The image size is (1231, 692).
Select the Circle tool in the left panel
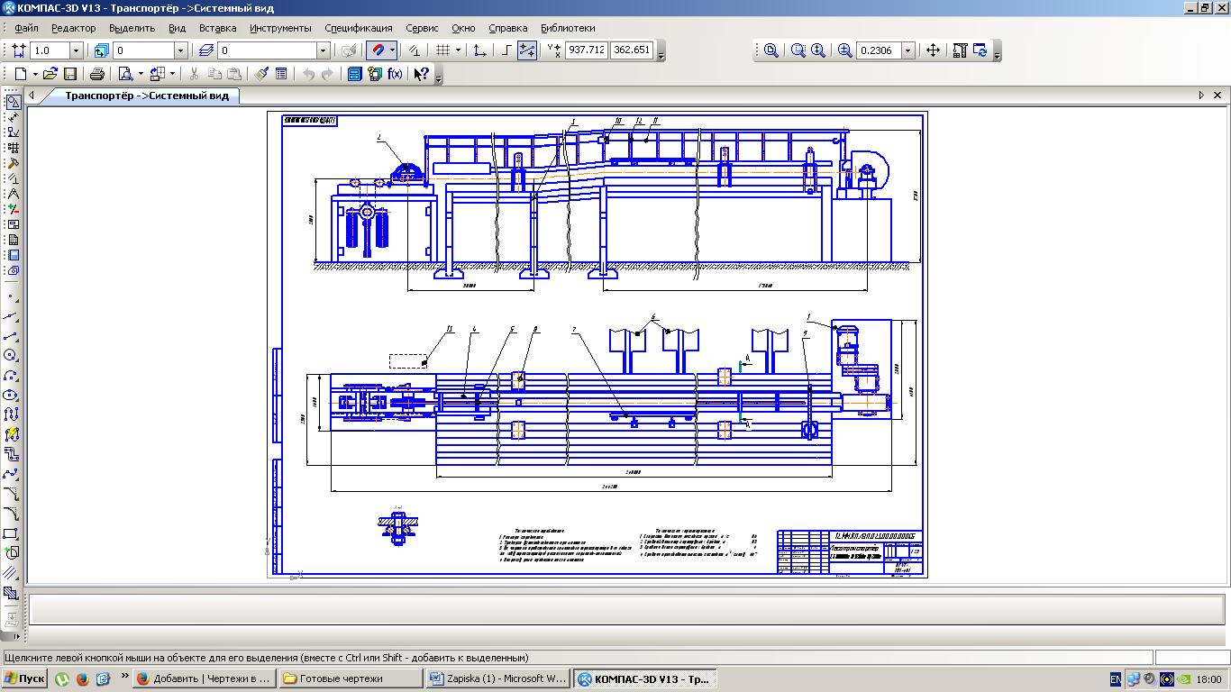pyautogui.click(x=12, y=356)
